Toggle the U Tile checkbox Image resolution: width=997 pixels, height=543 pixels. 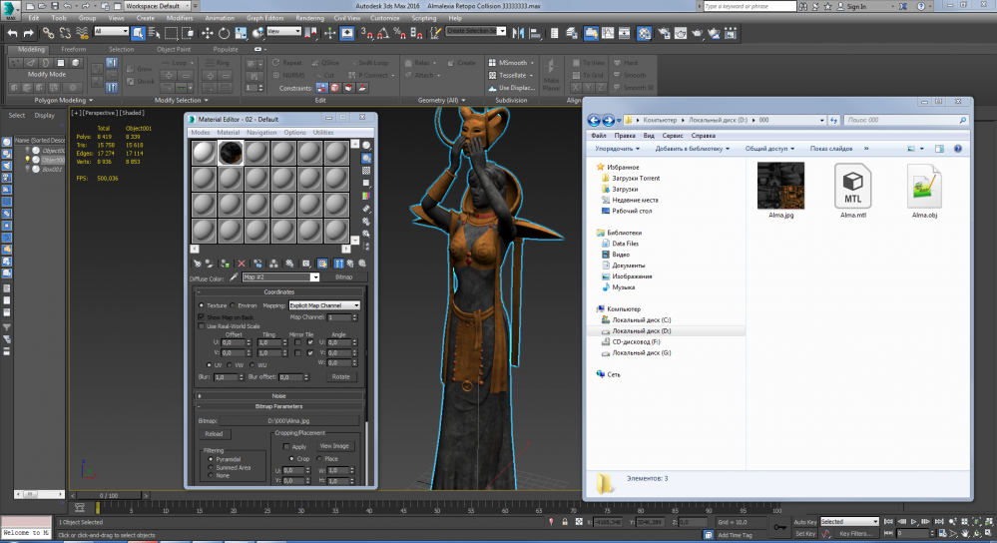(310, 342)
